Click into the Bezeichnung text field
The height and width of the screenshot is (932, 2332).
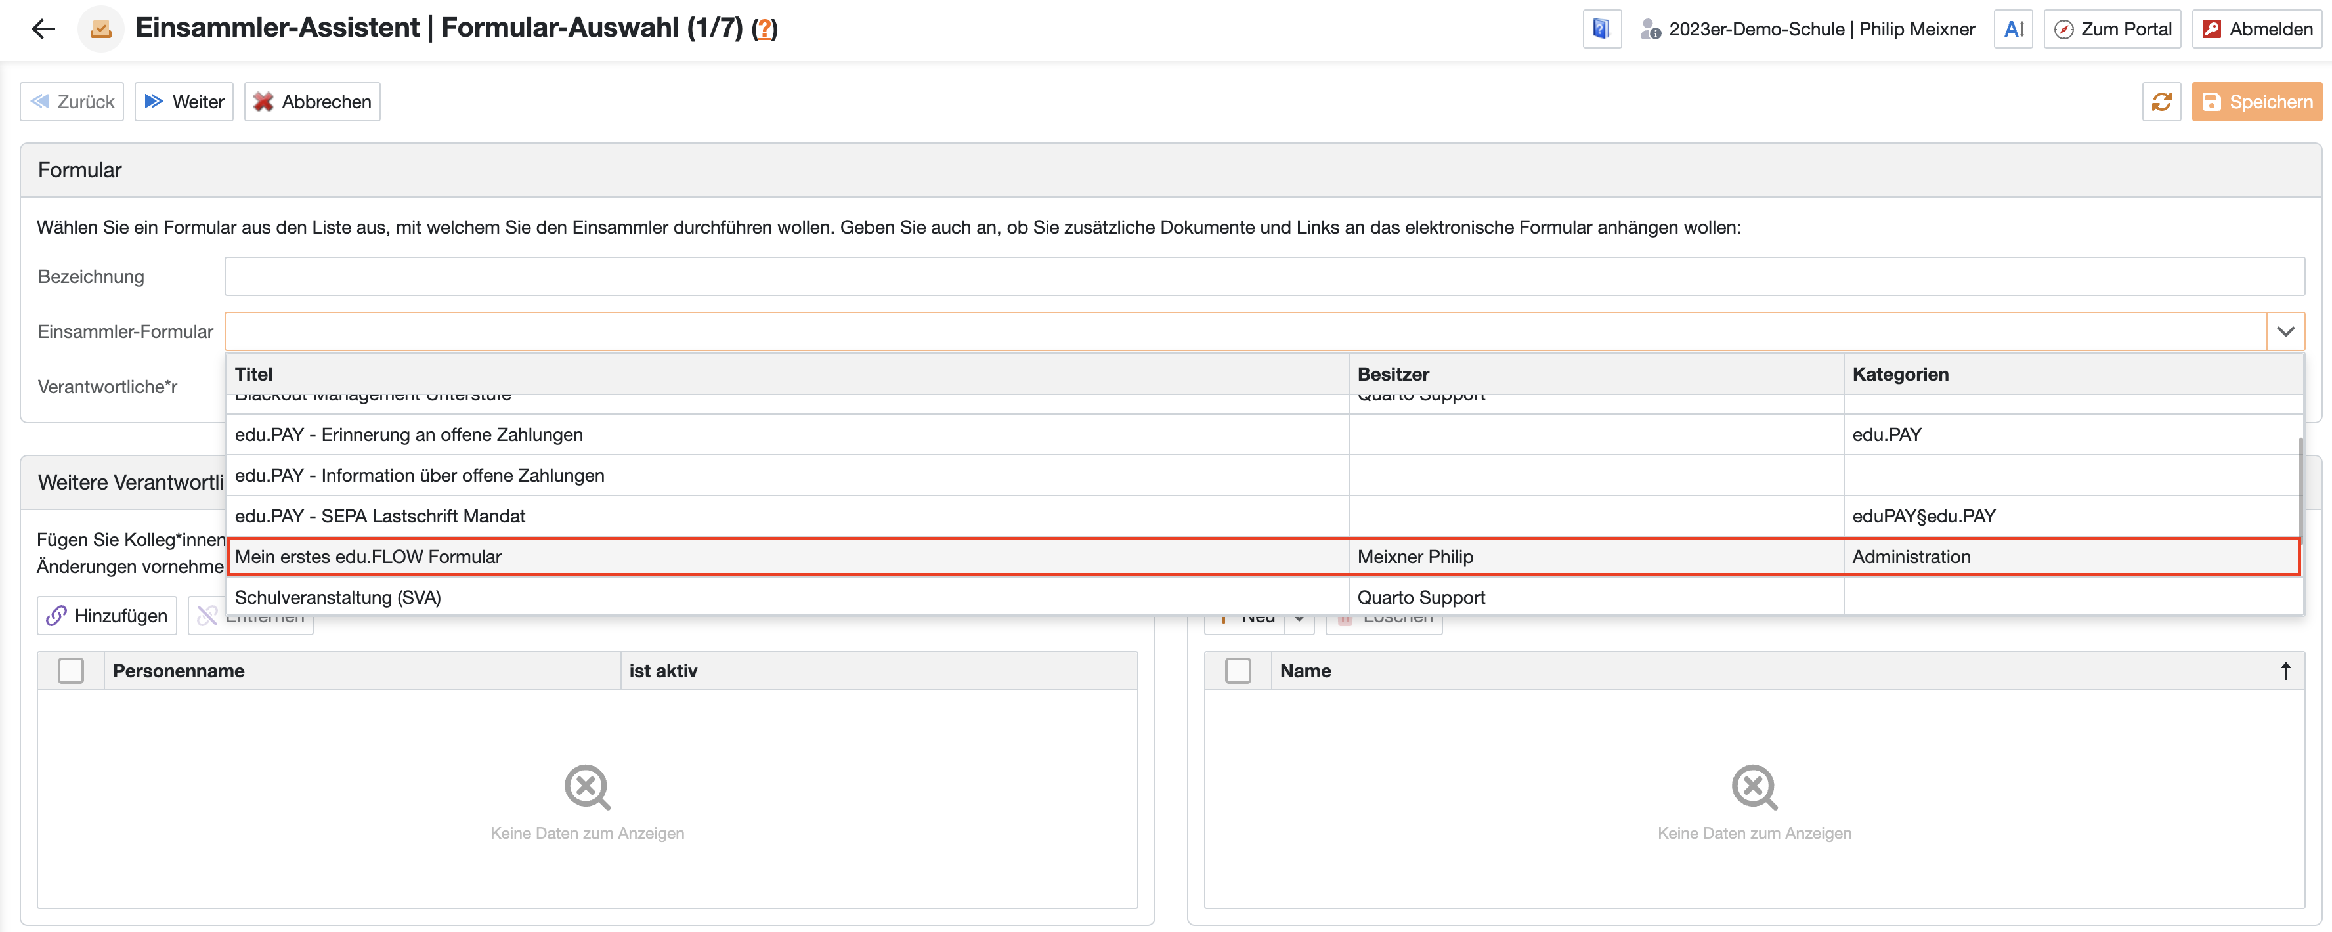(1263, 276)
